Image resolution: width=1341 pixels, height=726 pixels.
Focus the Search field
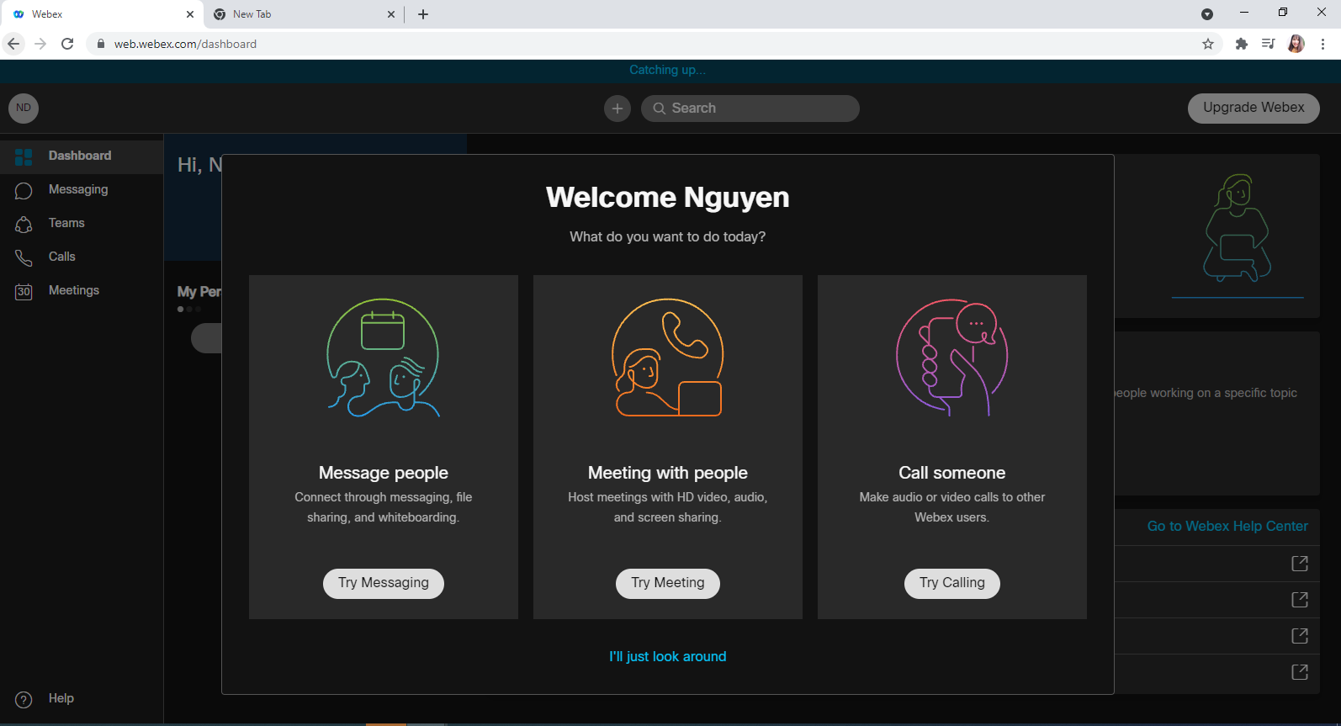pyautogui.click(x=750, y=109)
